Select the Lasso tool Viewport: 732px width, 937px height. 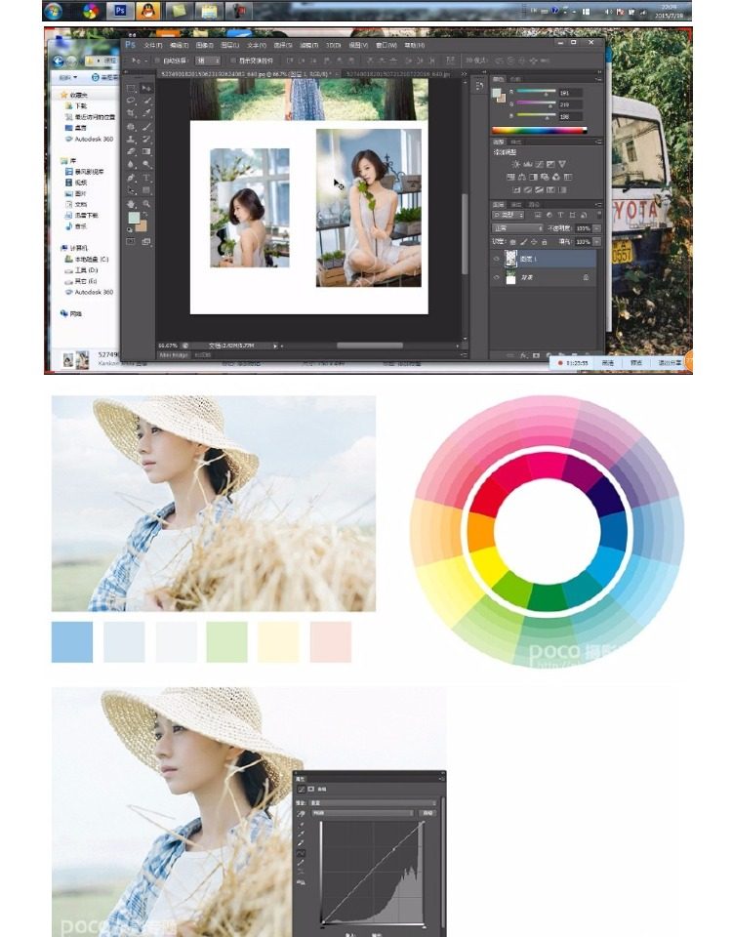click(132, 101)
